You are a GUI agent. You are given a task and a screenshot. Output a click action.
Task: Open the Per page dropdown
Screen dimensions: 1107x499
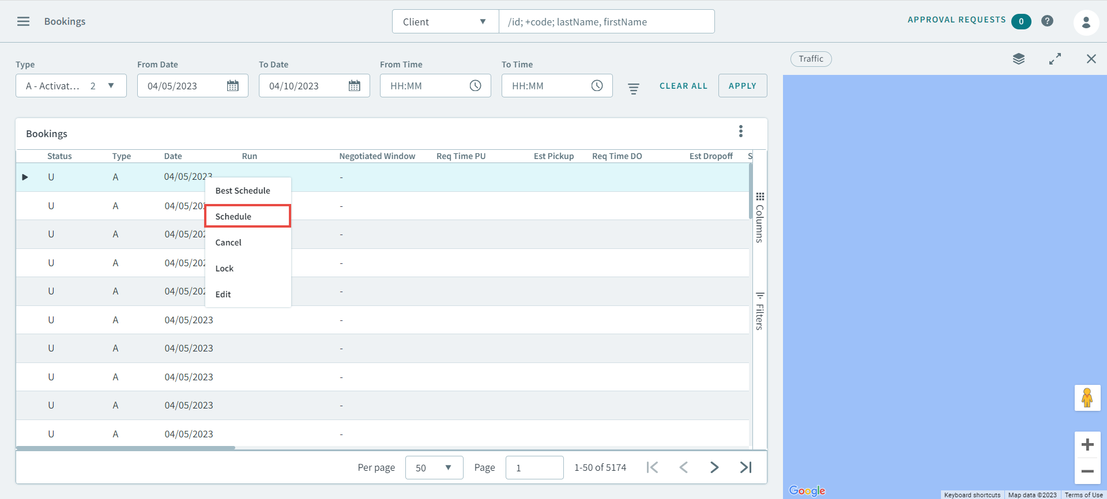pos(434,468)
